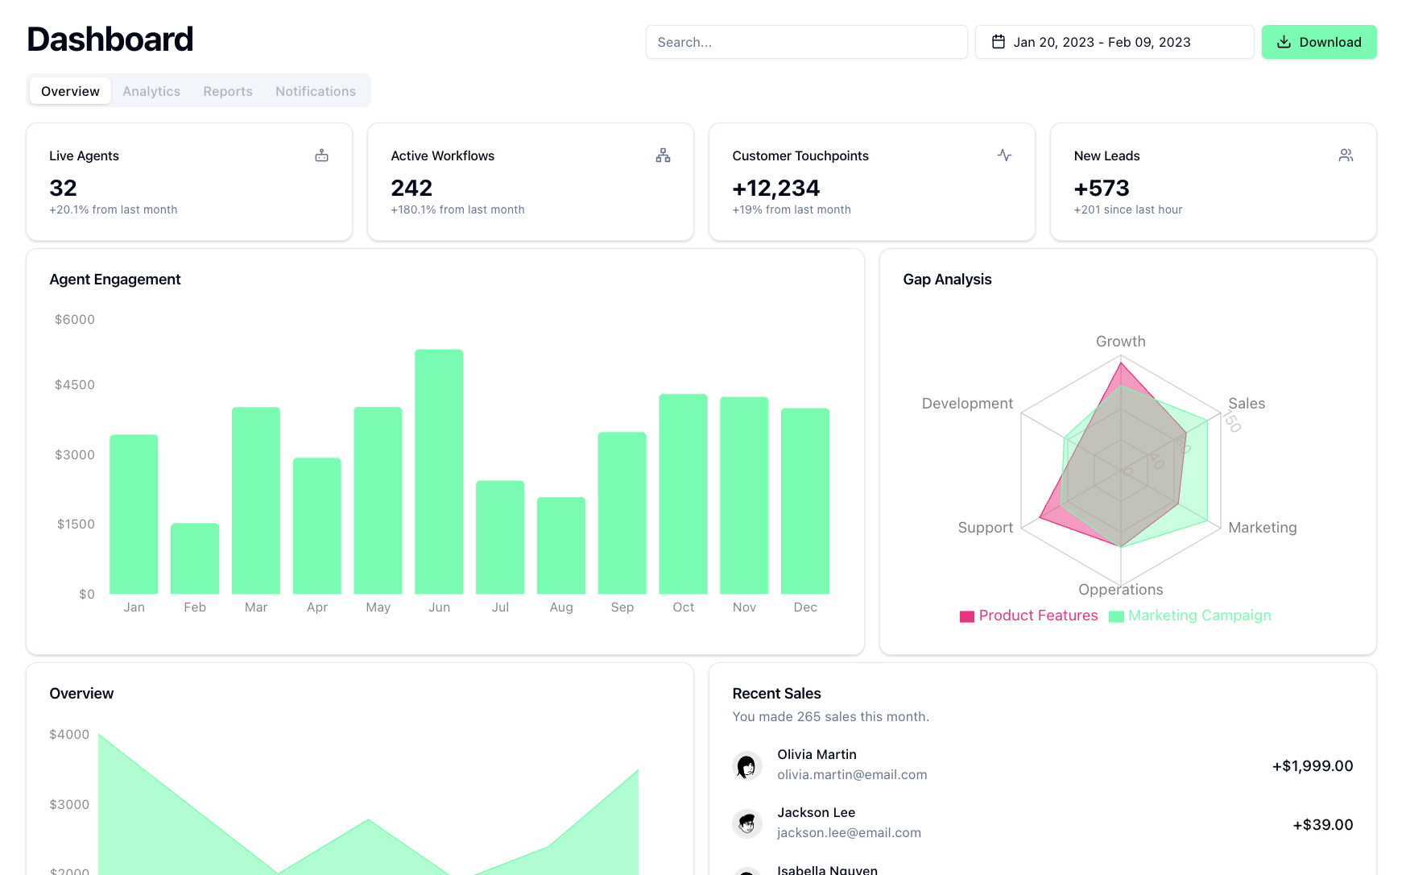Toggle Marketing Campaign legend swatch
1406x875 pixels.
click(x=1116, y=616)
